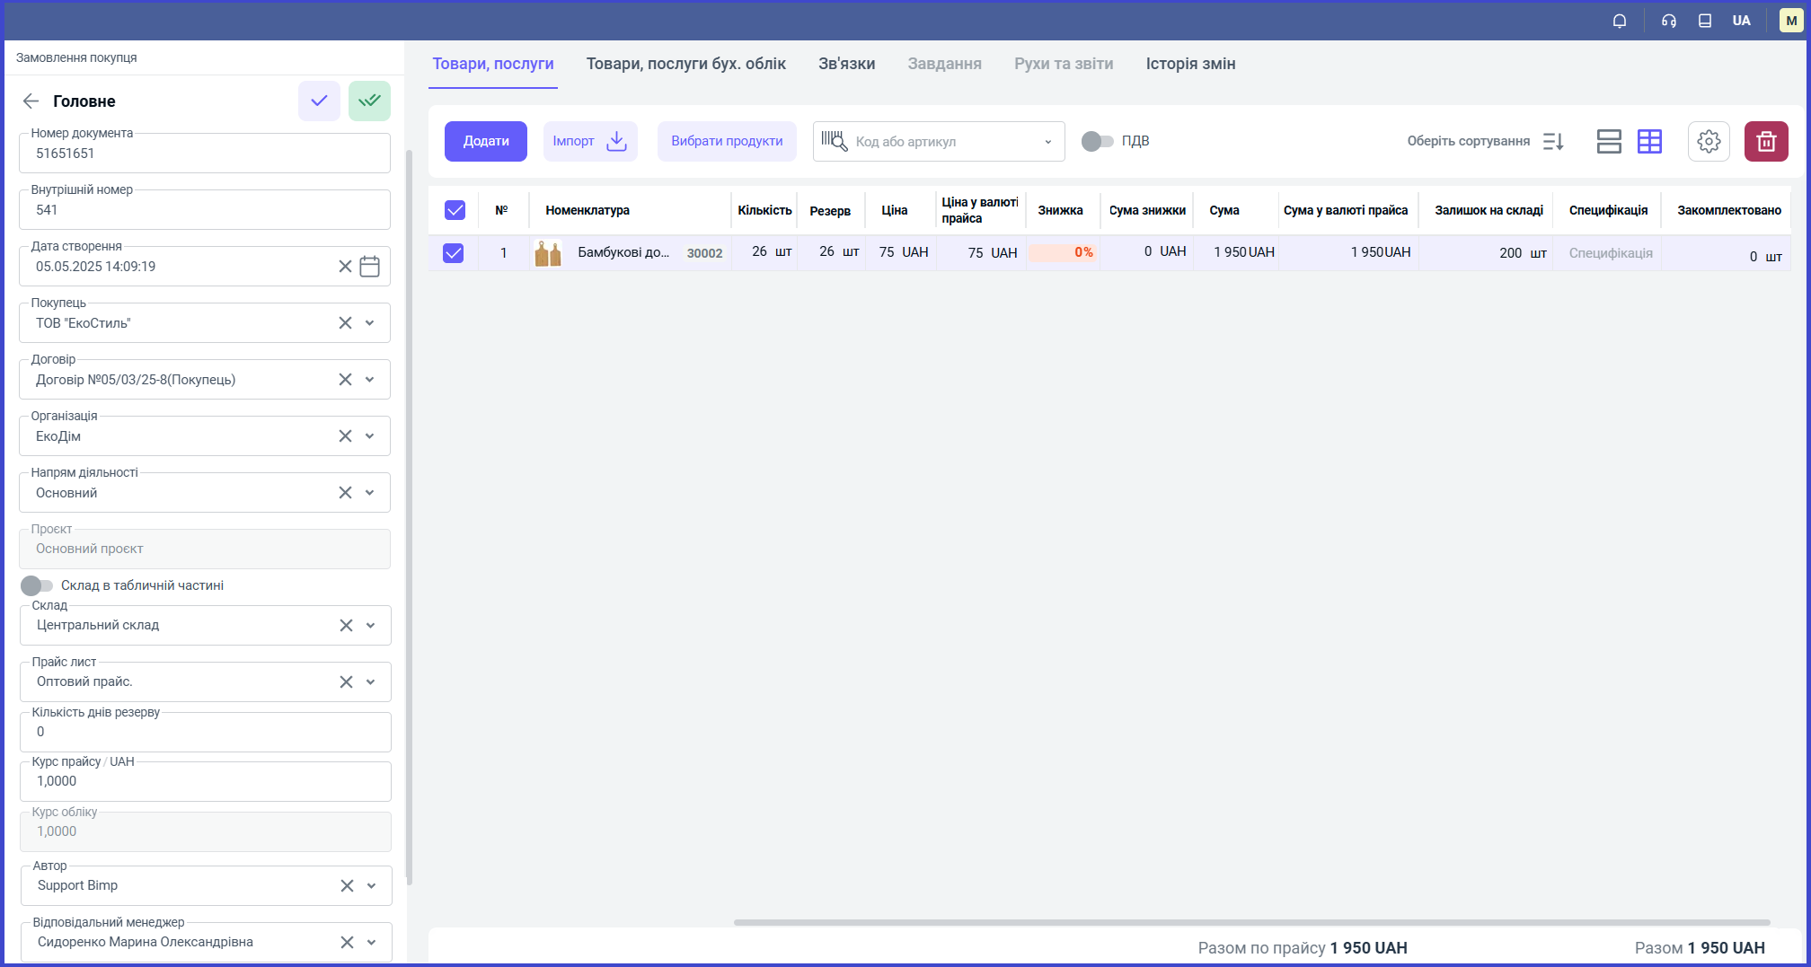
Task: Click the Імпорт button
Action: (590, 141)
